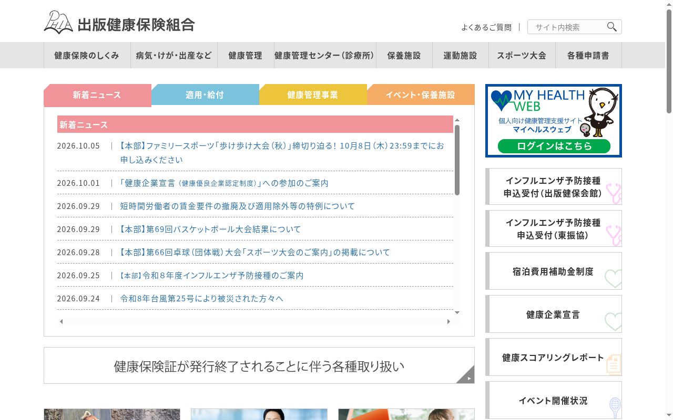The height and width of the screenshot is (420, 673).
Task: Open the 健康保険のしくみ menu
Action: point(87,55)
